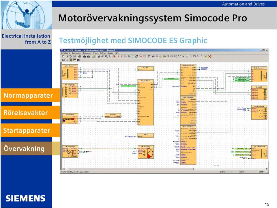This screenshot has width=277, height=208.
Task: Select the Schützen/Steuern function block
Action: 188,80
